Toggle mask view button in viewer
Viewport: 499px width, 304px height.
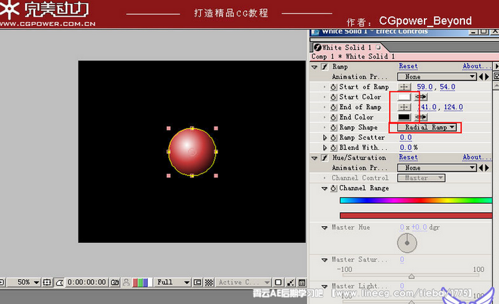pyautogui.click(x=59, y=282)
